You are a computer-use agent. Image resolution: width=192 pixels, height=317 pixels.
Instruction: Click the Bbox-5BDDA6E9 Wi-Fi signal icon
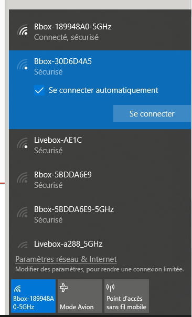pyautogui.click(x=23, y=178)
